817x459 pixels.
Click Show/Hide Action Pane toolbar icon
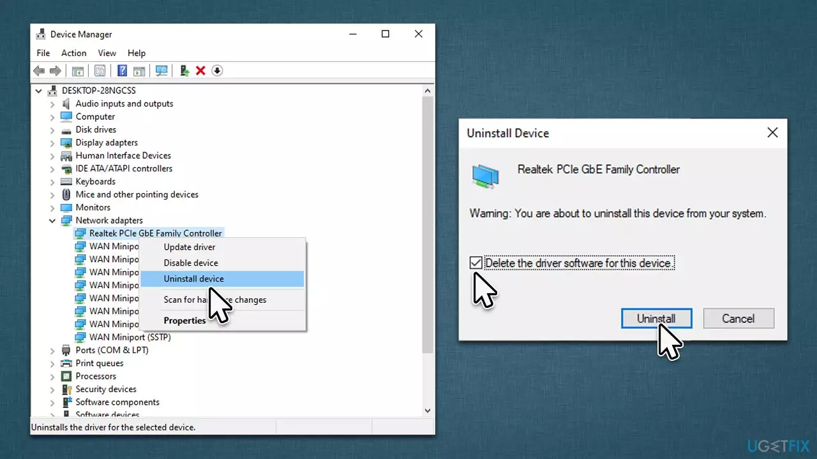coord(139,71)
